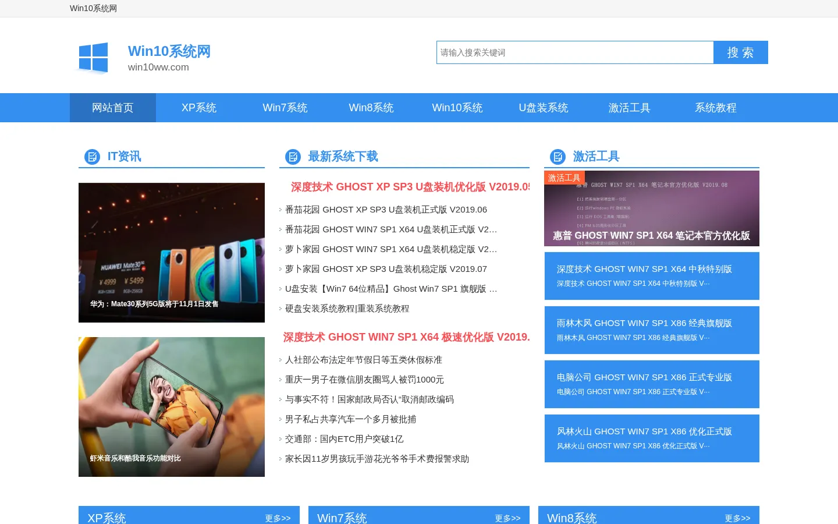The height and width of the screenshot is (524, 838).
Task: Click the Win8系统 panel heading
Action: (571, 518)
